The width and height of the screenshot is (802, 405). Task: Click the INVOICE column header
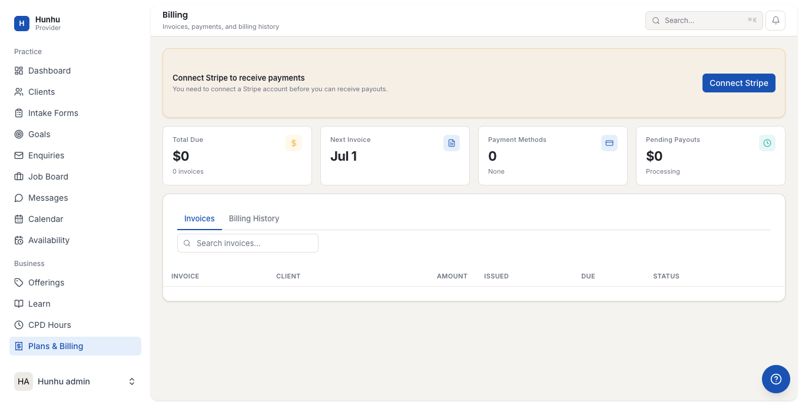pos(185,276)
